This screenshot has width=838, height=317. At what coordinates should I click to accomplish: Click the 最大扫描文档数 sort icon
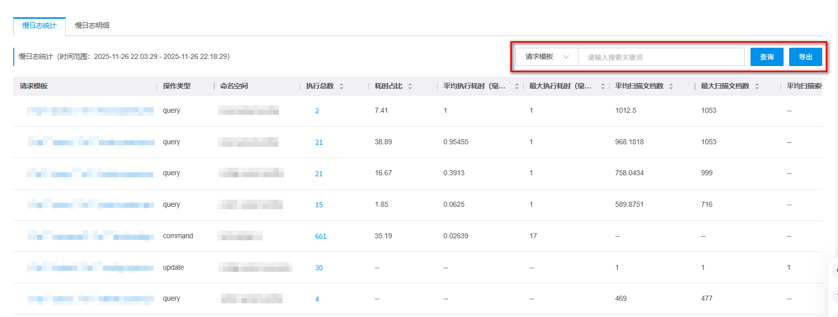(757, 86)
